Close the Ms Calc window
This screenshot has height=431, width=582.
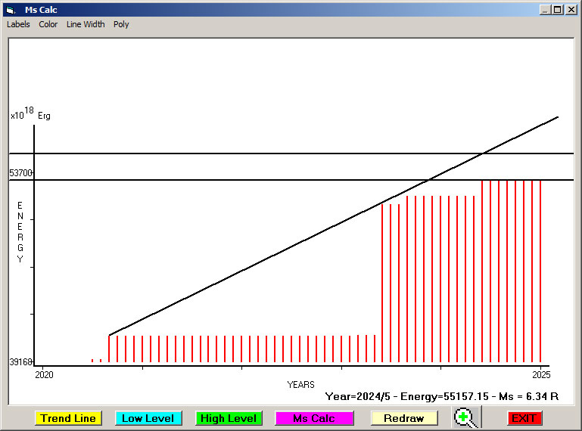(571, 10)
